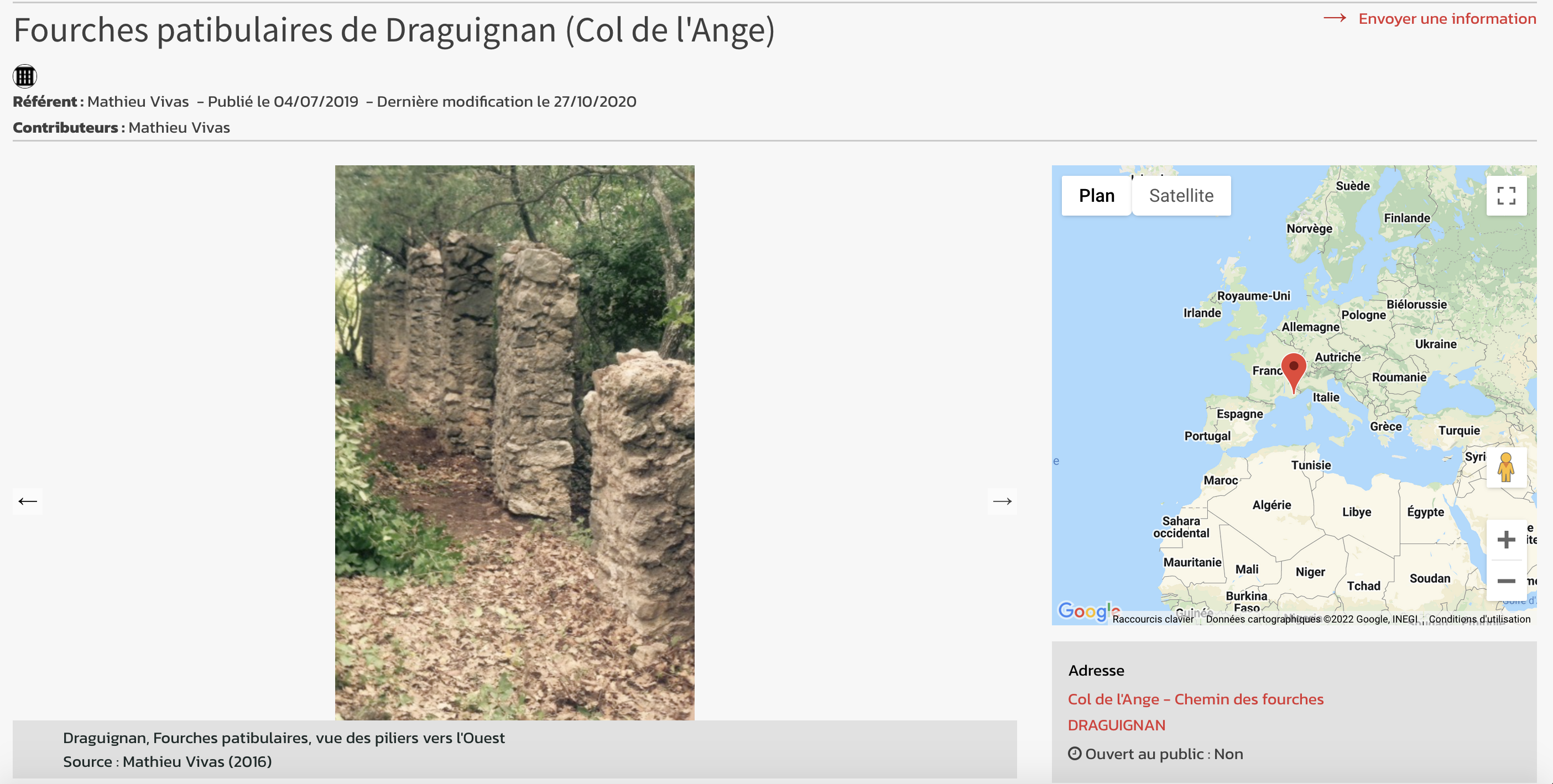
Task: Click the Italie label on map
Action: coord(1326,398)
